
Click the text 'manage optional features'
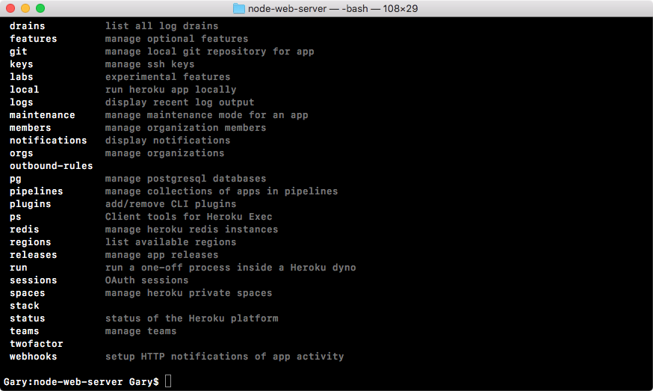click(176, 39)
